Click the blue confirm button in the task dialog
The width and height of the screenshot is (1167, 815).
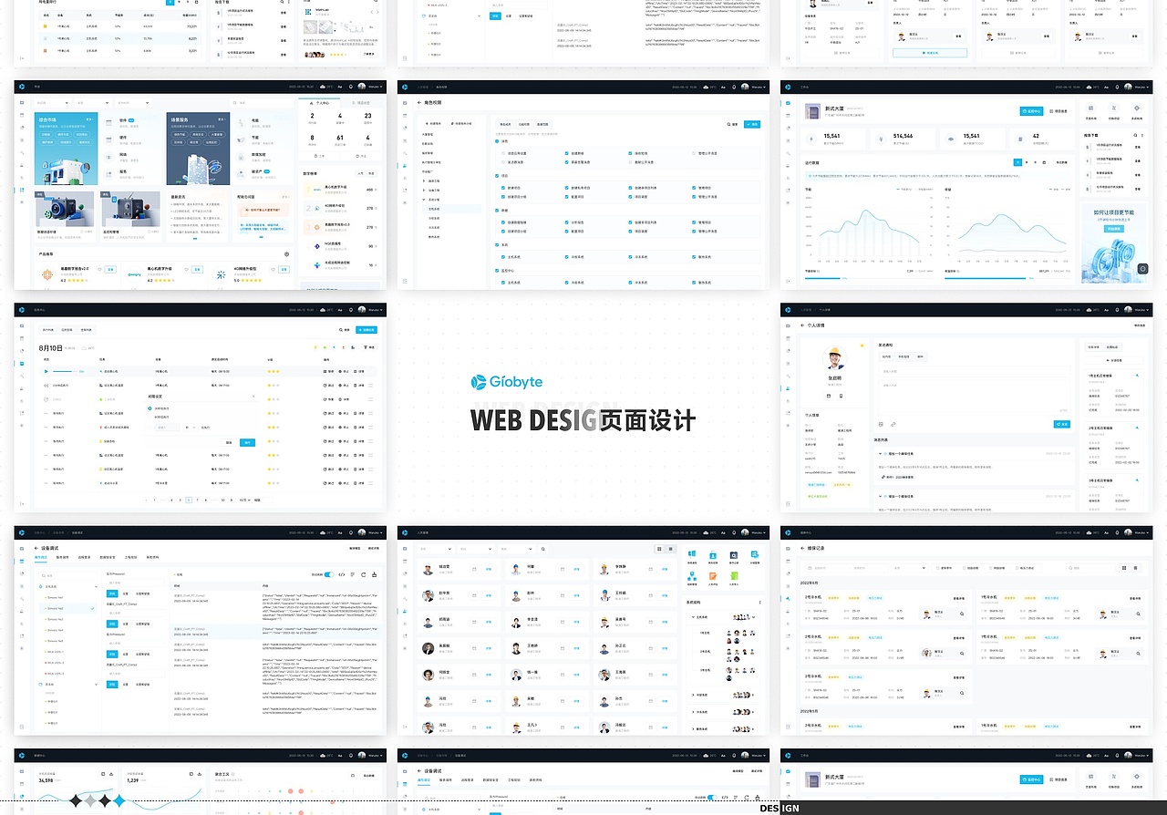click(x=247, y=442)
